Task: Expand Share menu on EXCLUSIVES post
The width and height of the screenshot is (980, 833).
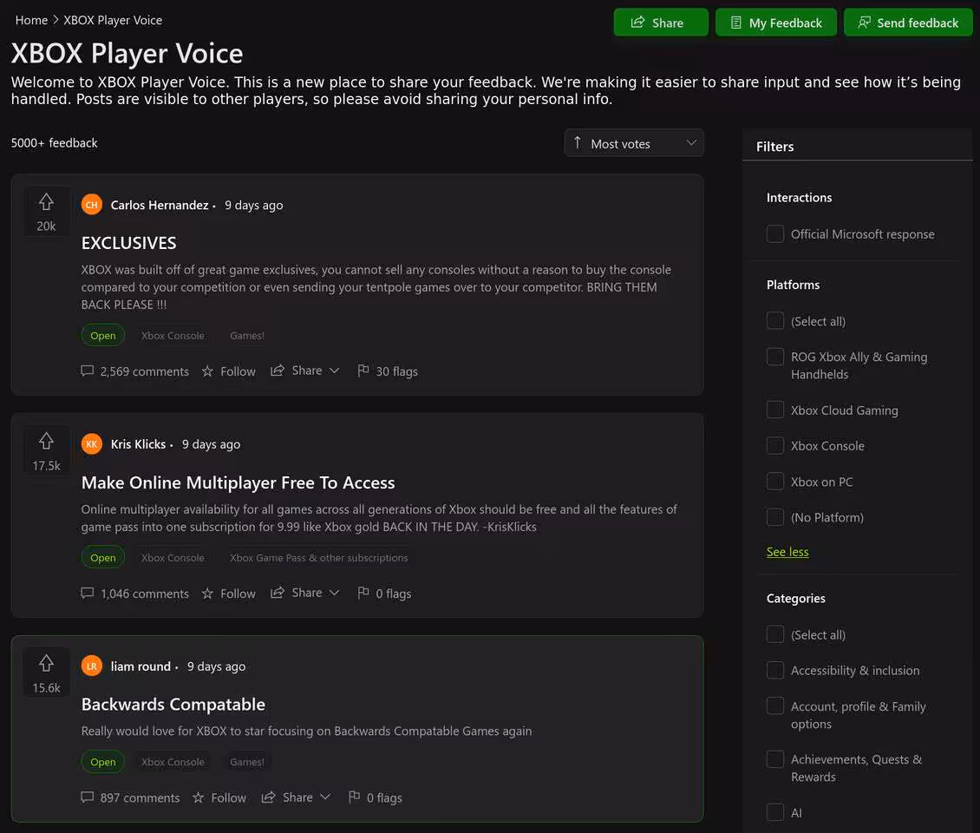Action: pos(305,371)
